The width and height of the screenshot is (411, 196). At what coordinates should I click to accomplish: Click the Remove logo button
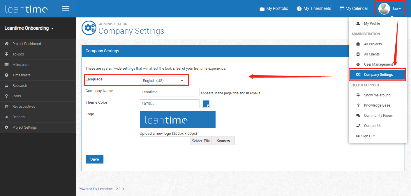click(223, 141)
